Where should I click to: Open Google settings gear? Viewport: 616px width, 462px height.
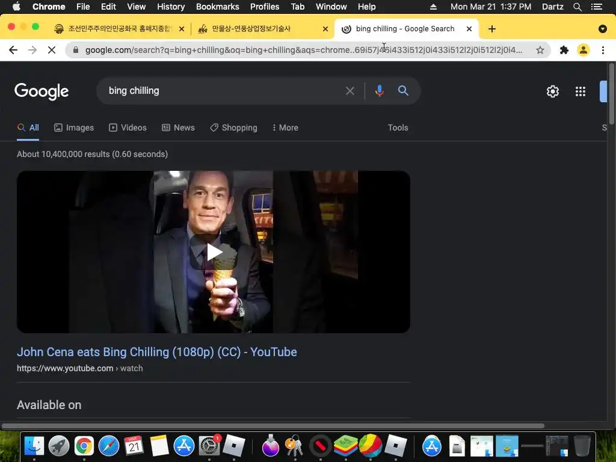(x=552, y=91)
